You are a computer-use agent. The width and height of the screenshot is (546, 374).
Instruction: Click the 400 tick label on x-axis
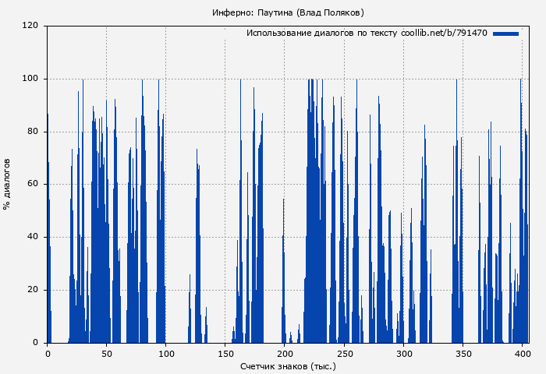tap(522, 353)
